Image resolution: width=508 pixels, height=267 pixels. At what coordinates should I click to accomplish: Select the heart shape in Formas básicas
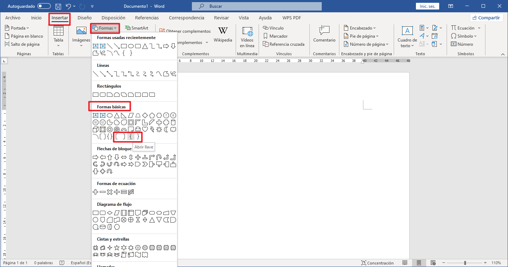tap(145, 129)
